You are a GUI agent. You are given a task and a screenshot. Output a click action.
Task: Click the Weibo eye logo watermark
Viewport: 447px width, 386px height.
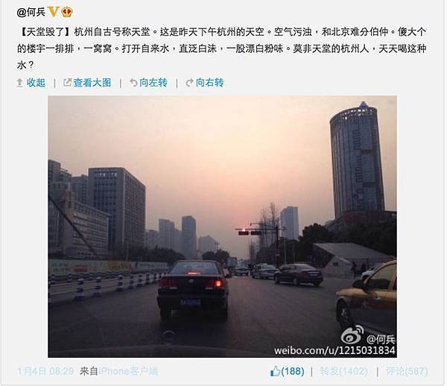pos(352,335)
